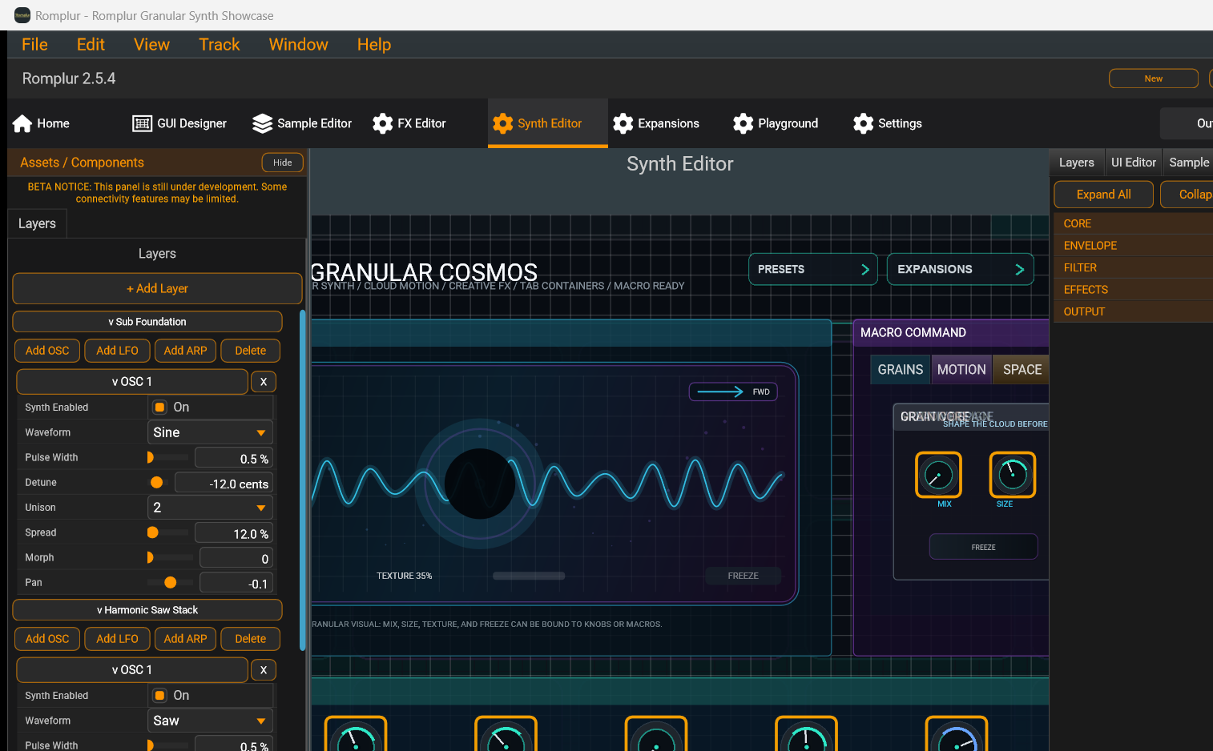The image size is (1213, 751).
Task: Switch to the UI Editor tab
Action: (x=1133, y=163)
